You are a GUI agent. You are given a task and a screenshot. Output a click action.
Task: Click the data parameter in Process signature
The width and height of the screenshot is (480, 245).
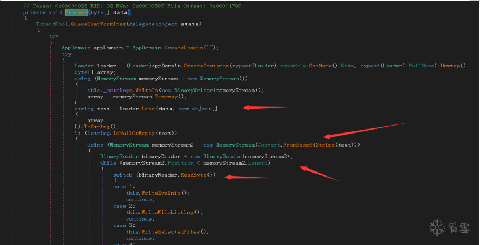[x=121, y=12]
